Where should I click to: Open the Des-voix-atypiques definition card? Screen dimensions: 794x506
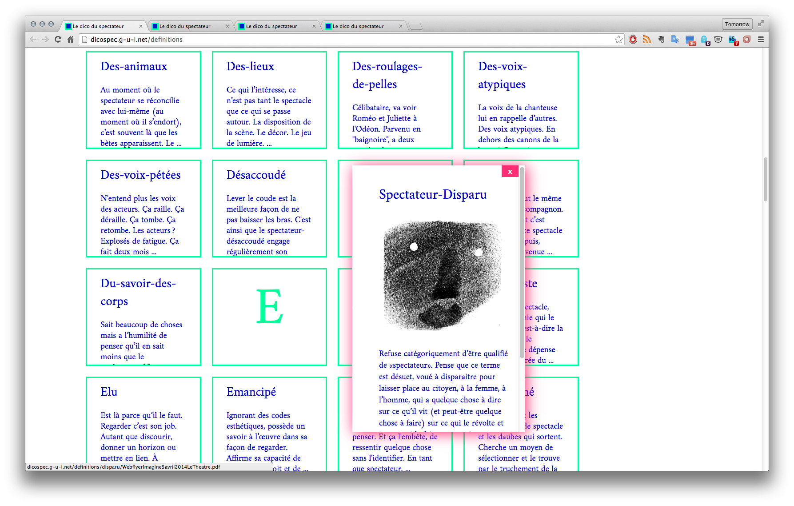521,100
